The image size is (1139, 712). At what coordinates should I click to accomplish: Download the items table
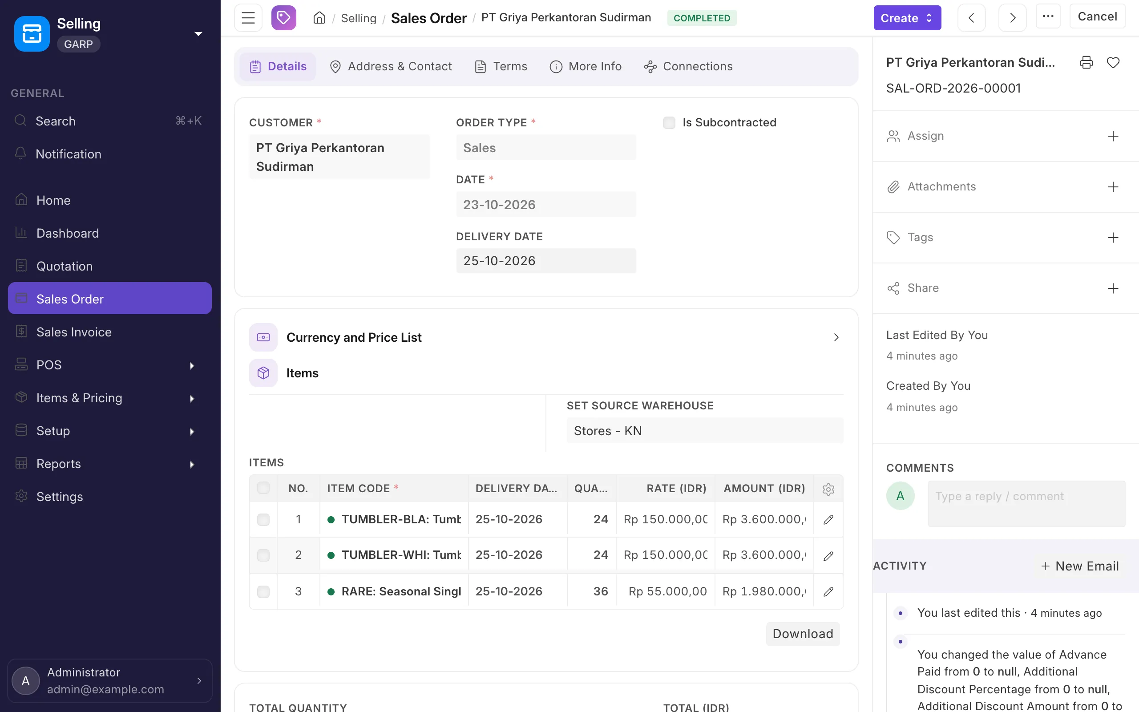[803, 634]
